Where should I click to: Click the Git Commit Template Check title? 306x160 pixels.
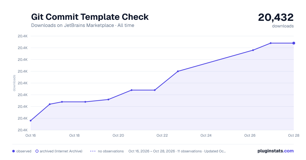[90, 17]
